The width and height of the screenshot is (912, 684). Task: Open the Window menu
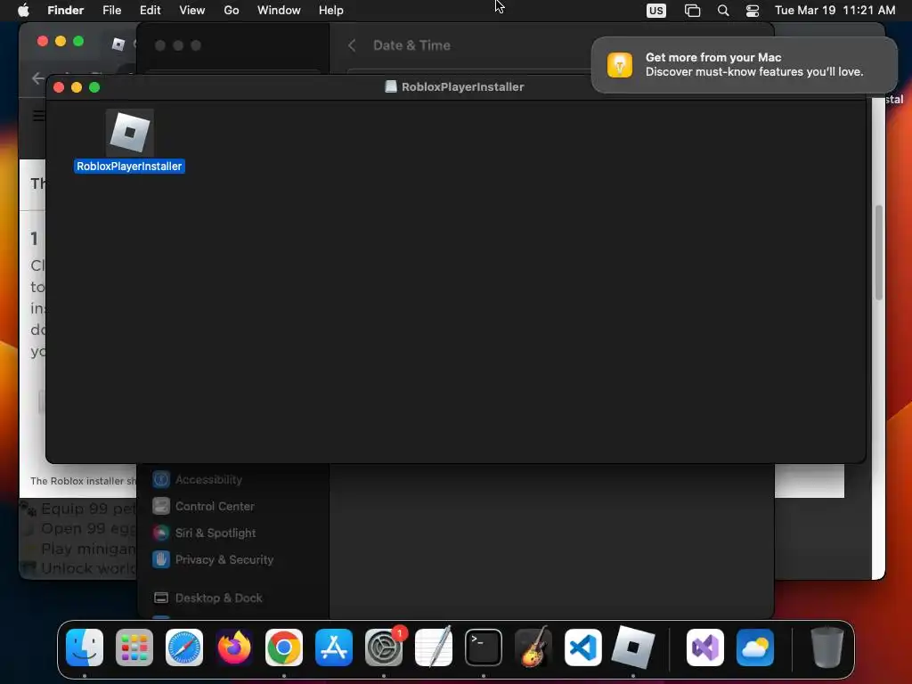(279, 11)
